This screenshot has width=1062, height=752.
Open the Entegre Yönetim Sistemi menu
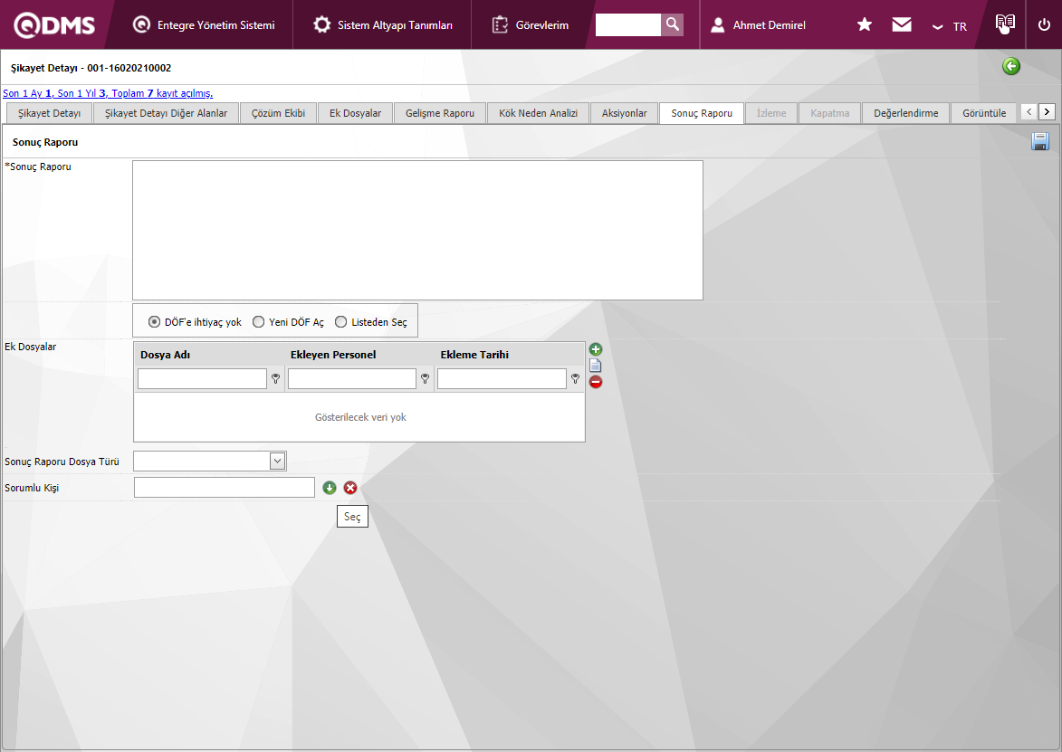pyautogui.click(x=203, y=25)
